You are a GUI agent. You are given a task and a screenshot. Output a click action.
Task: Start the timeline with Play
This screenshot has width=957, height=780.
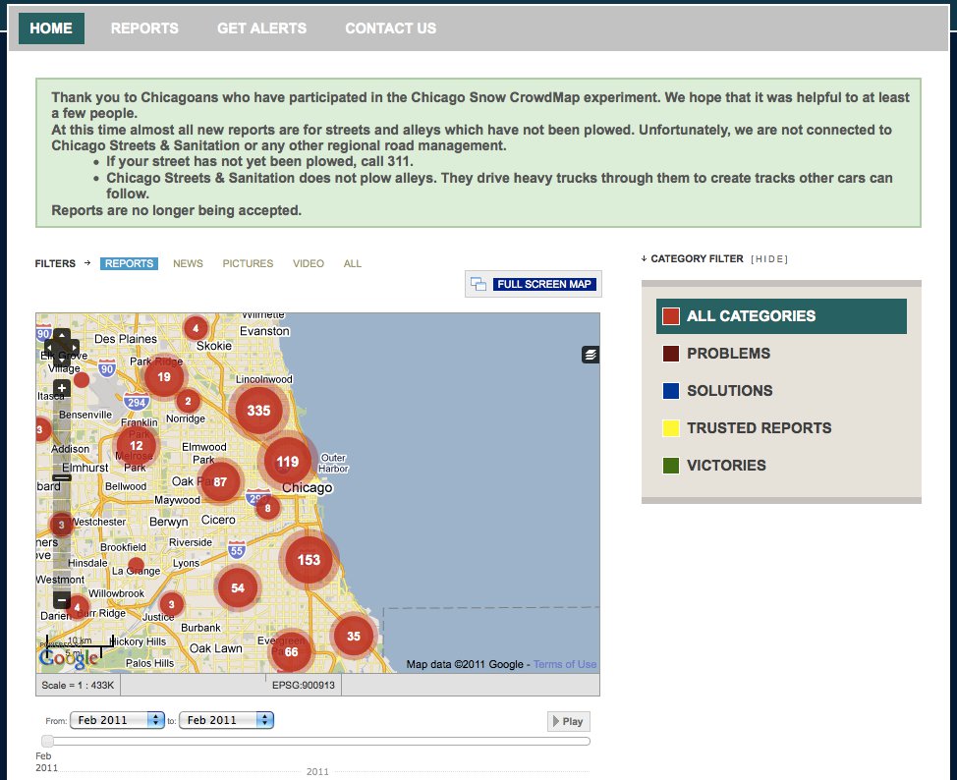568,721
